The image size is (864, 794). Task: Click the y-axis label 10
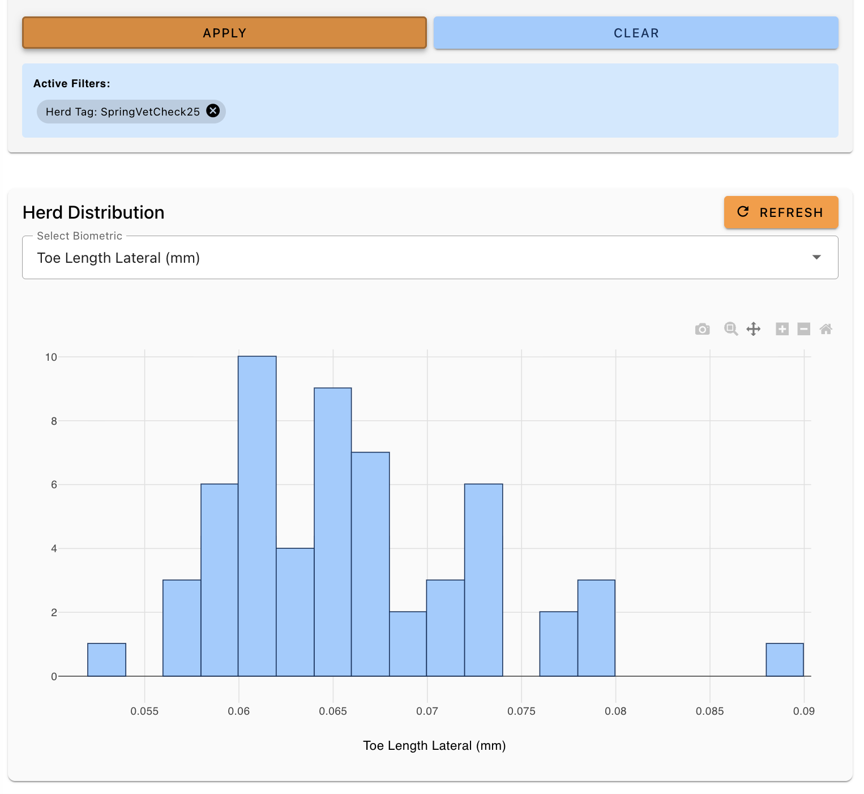[x=51, y=357]
